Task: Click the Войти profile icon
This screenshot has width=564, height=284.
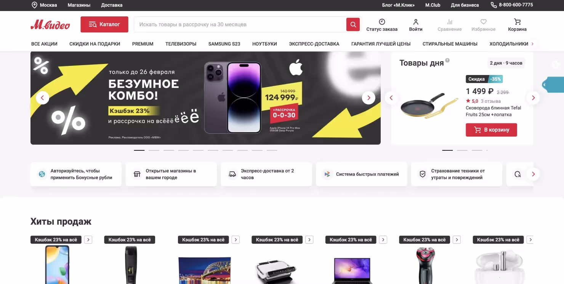Action: coord(416,22)
